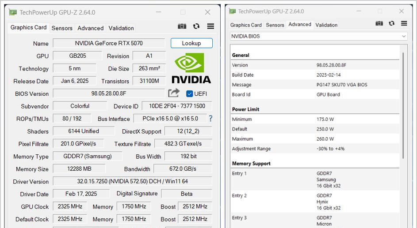417x228 pixels.
Task: Click Texture Fillrate field 482.3 GTexel/s
Action: (183, 144)
